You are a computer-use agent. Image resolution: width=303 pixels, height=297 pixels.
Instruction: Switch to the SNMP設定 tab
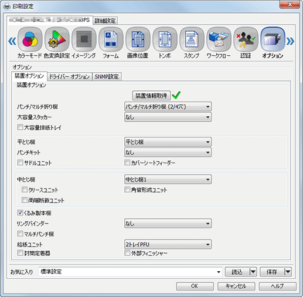107,76
